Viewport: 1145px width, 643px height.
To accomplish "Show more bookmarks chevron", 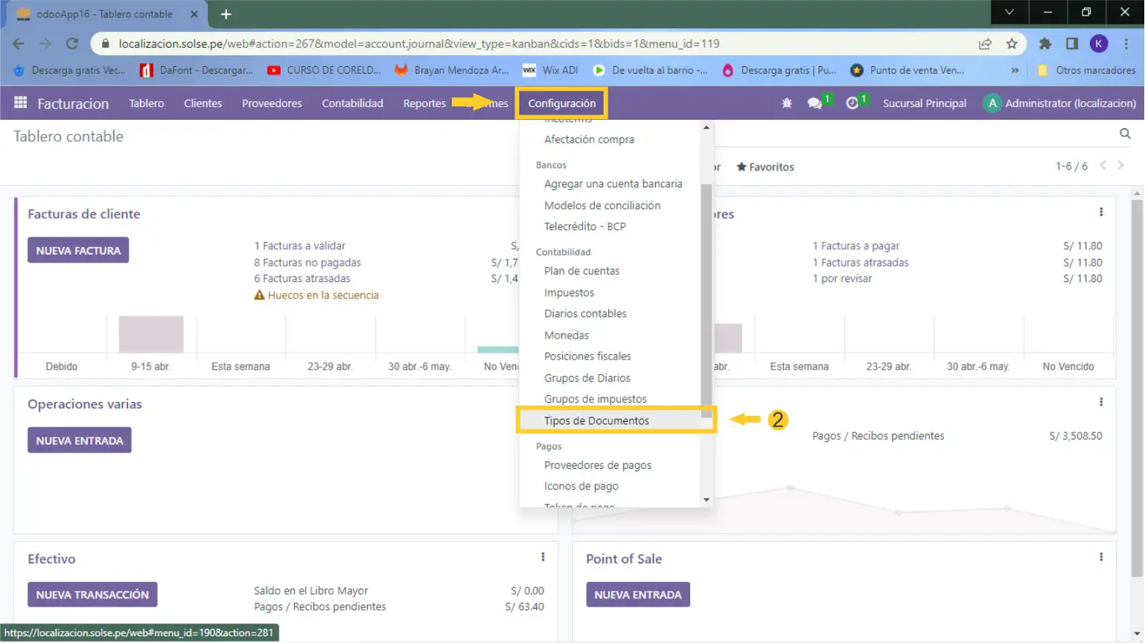I will 1015,70.
